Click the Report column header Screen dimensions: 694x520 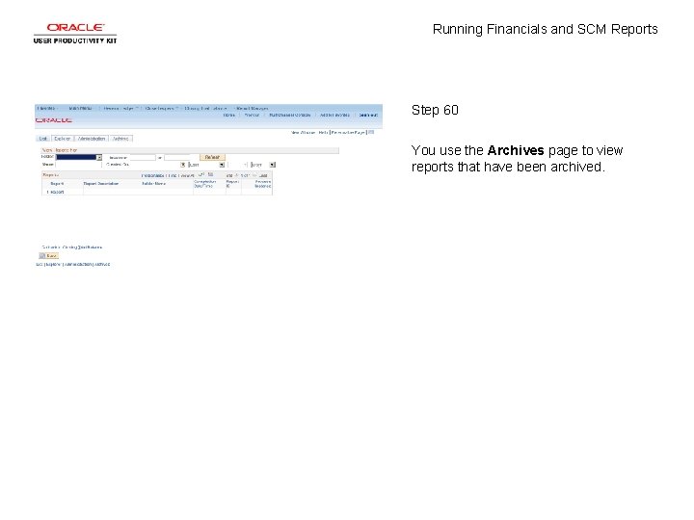pyautogui.click(x=57, y=184)
